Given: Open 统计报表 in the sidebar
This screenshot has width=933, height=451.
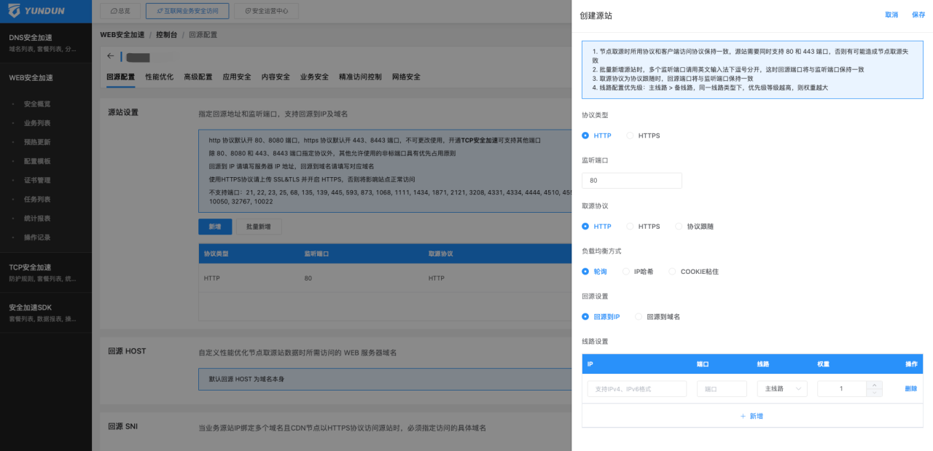Looking at the screenshot, I should [x=37, y=218].
